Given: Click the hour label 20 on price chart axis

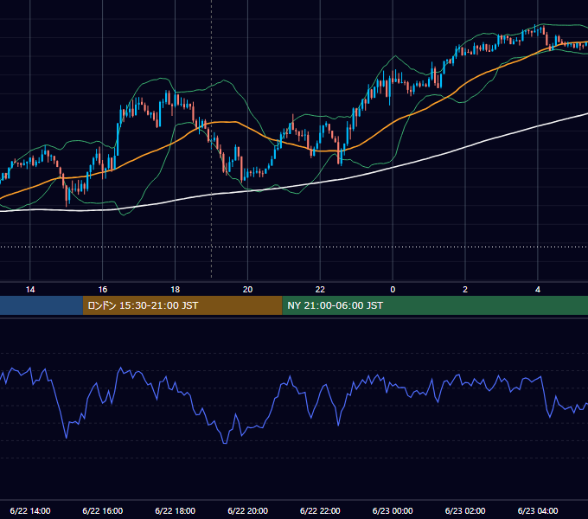Looking at the screenshot, I should point(247,290).
